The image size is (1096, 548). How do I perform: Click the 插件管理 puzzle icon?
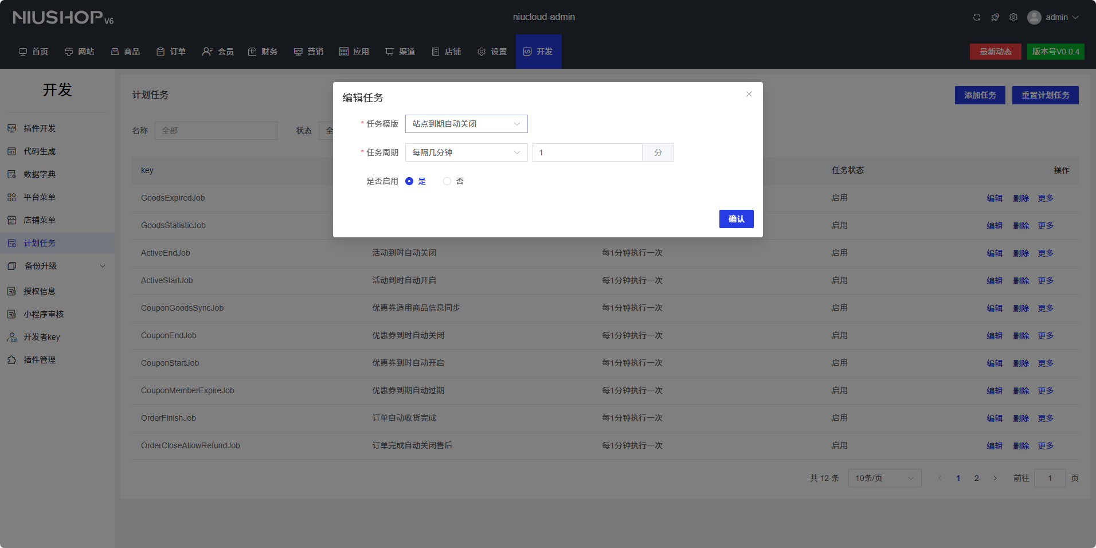[x=12, y=360]
